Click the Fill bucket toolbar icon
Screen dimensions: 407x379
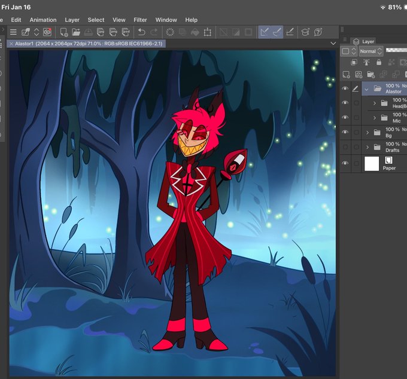pos(195,32)
